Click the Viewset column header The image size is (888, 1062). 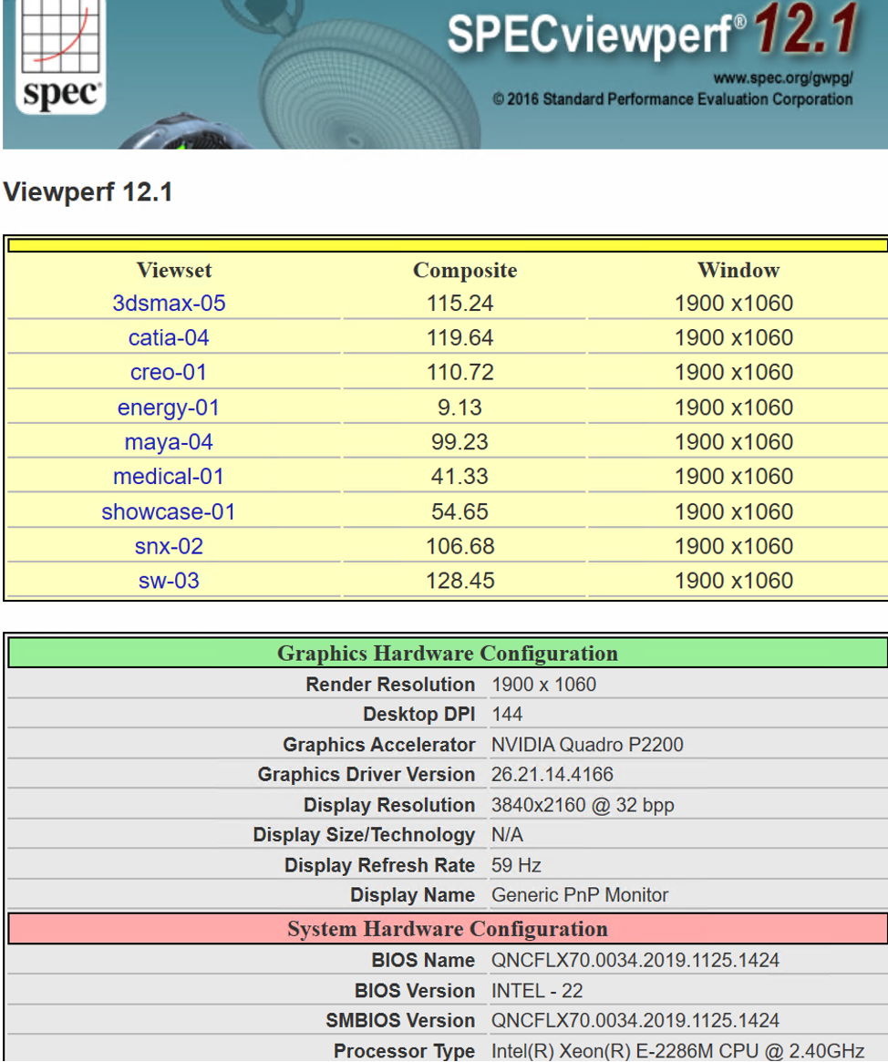[174, 271]
